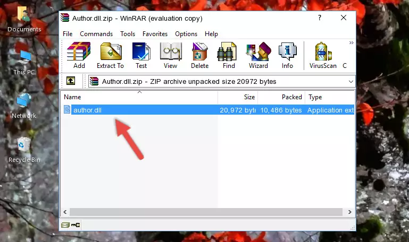Go up one folder level
409x242 pixels.
(x=71, y=81)
